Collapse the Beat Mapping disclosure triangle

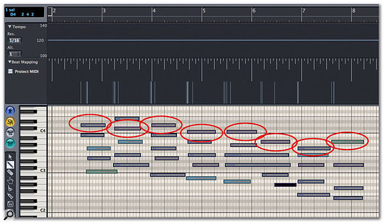9,62
